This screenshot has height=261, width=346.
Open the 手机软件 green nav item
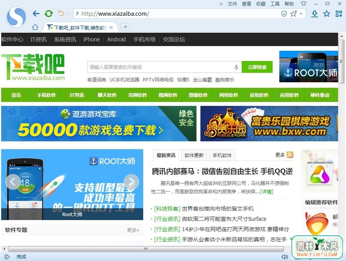46,95
